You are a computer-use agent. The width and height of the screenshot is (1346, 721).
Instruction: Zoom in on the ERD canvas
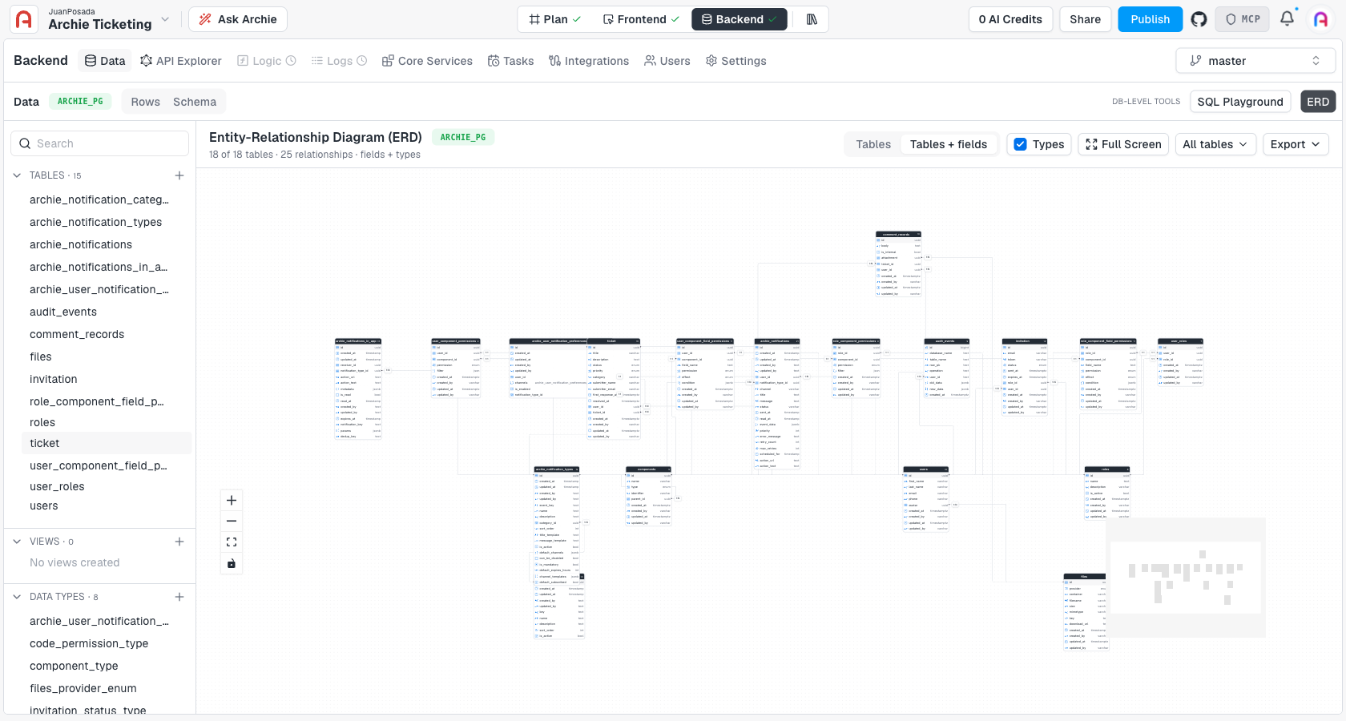[x=232, y=501]
